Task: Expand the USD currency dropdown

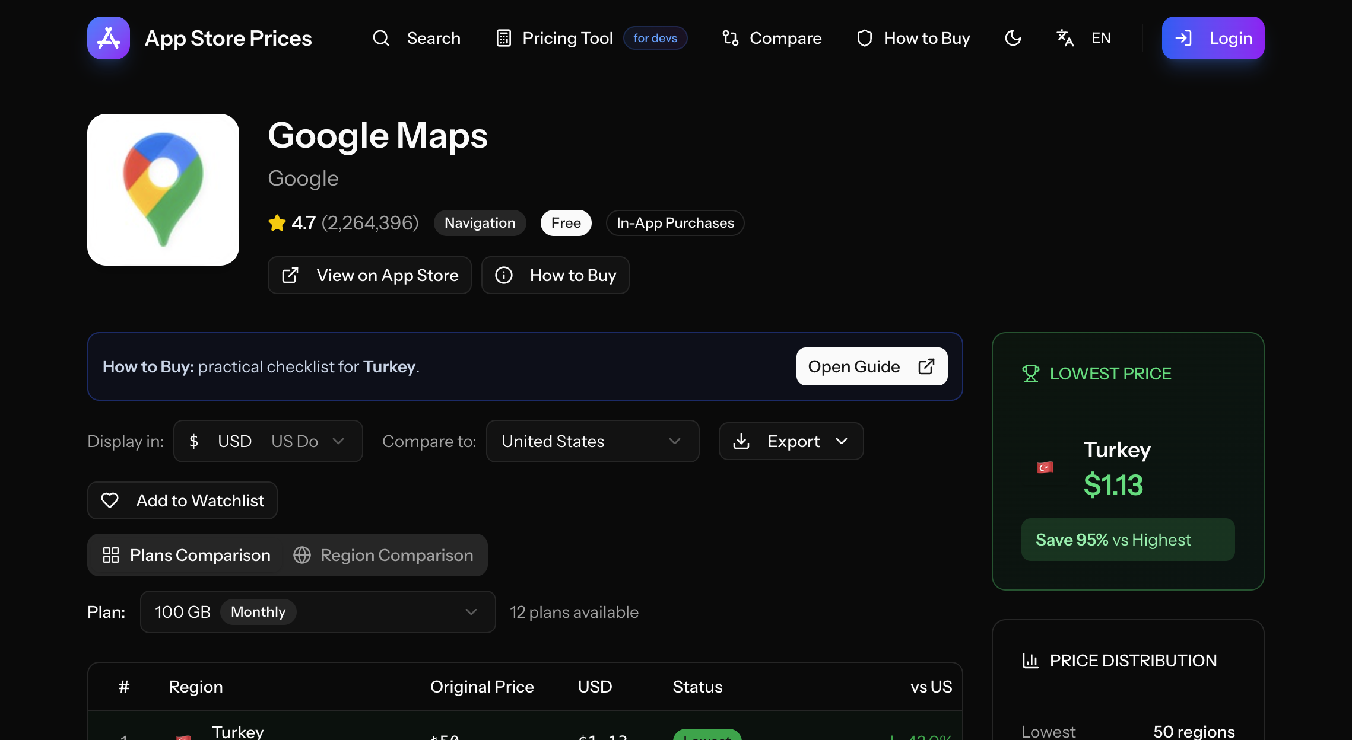Action: pos(268,441)
